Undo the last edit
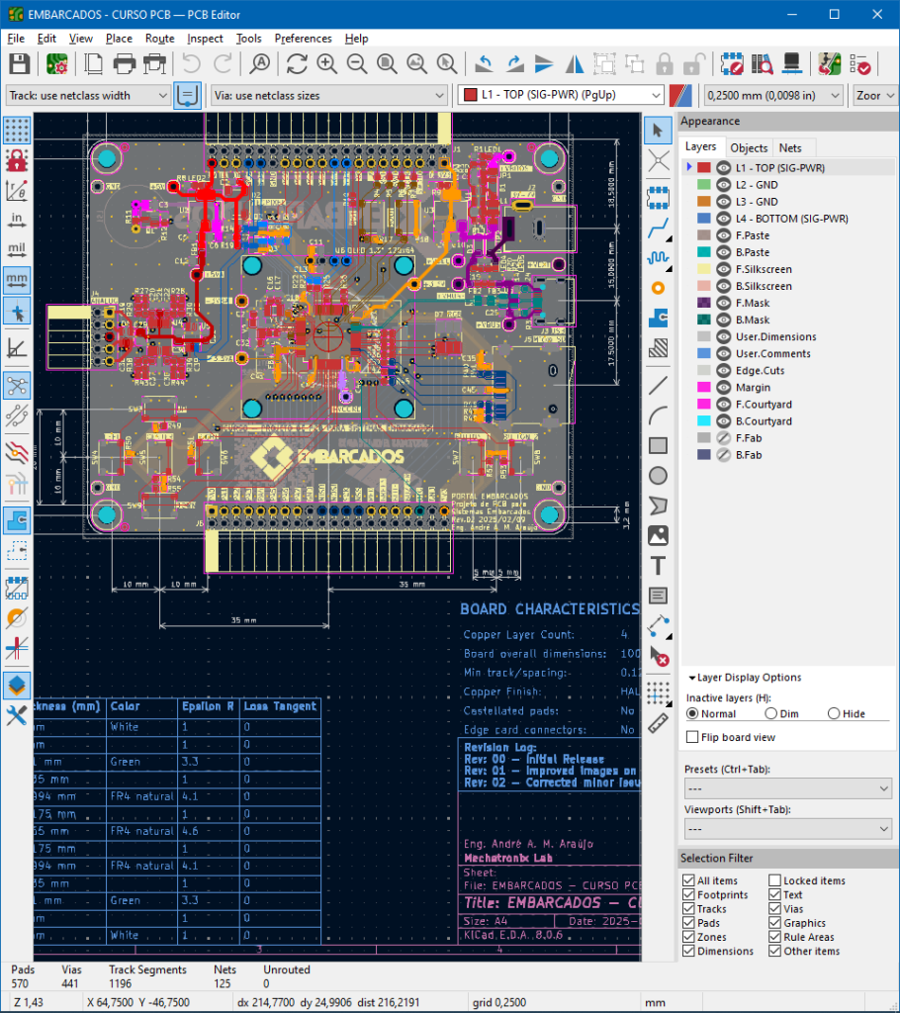900x1013 pixels. (191, 64)
